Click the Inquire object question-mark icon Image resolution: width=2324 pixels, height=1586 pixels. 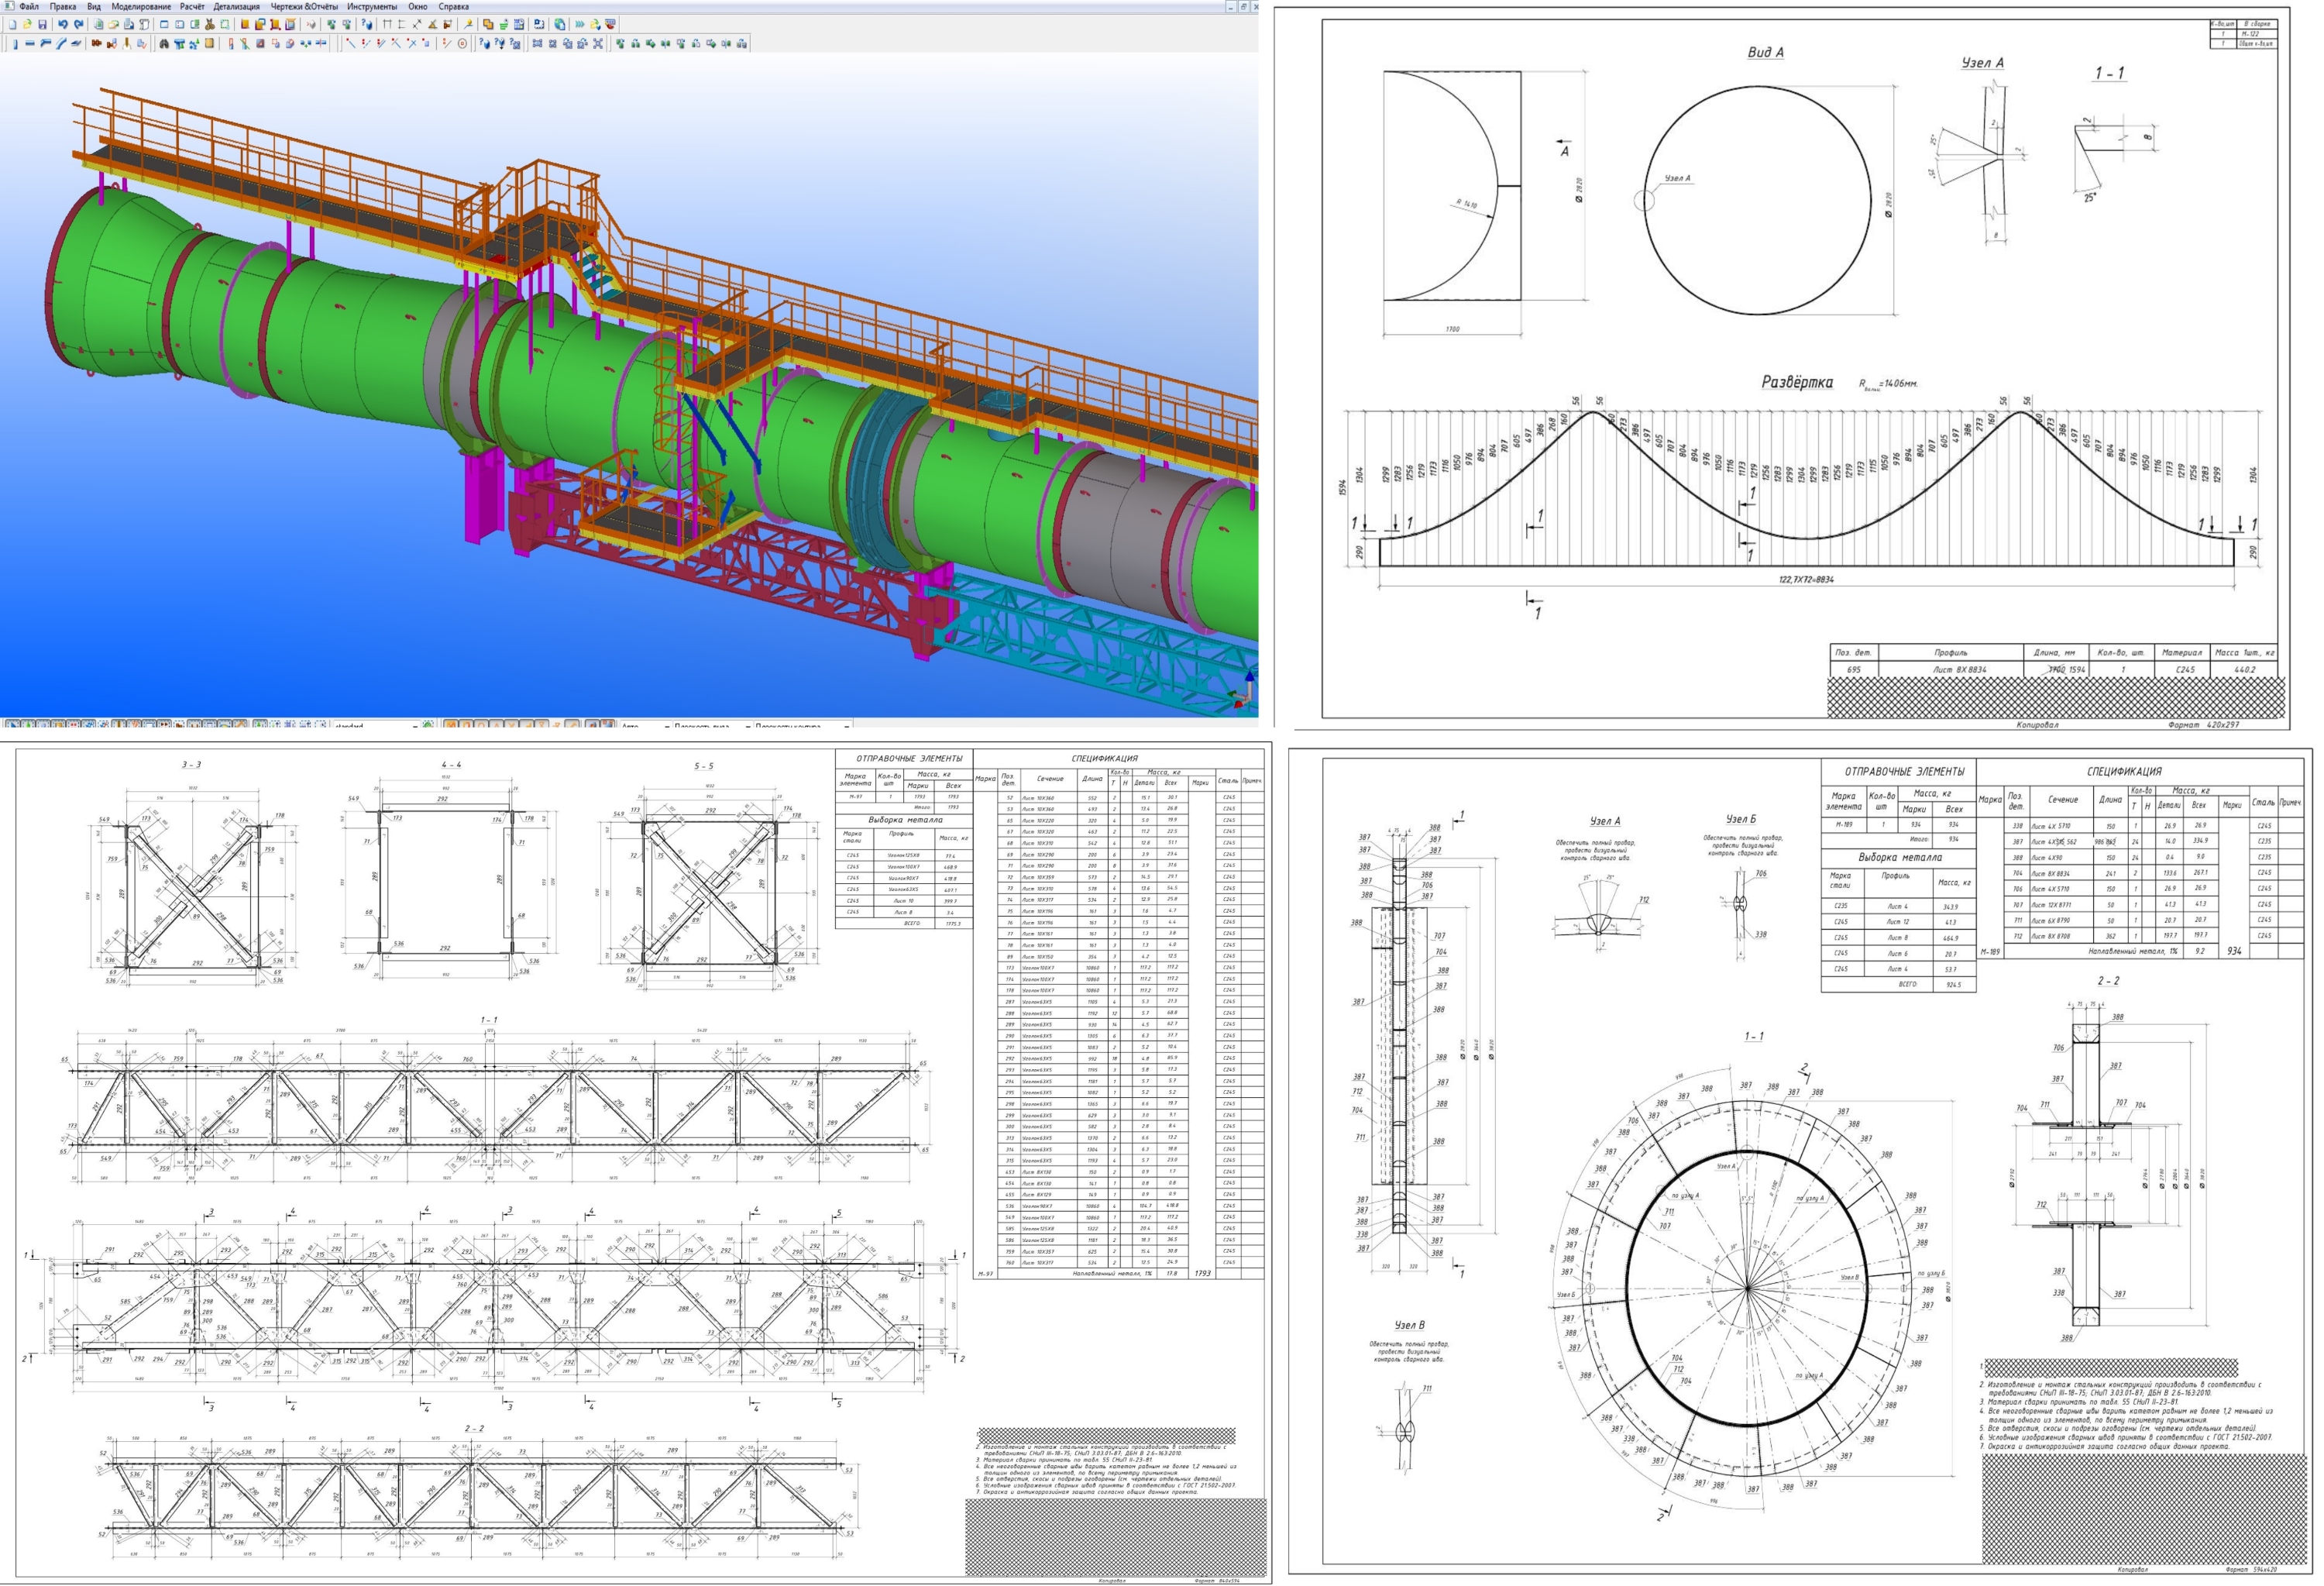pyautogui.click(x=484, y=43)
